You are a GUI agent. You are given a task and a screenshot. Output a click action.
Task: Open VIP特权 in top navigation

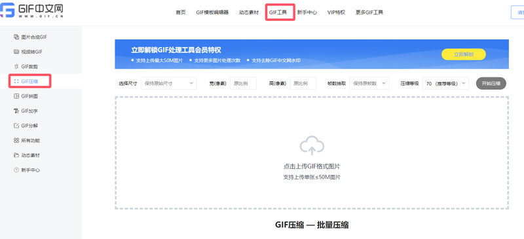336,12
